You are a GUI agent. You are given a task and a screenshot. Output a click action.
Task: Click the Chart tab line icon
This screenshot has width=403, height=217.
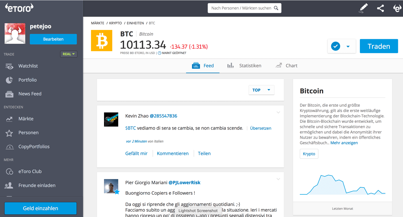tap(279, 66)
